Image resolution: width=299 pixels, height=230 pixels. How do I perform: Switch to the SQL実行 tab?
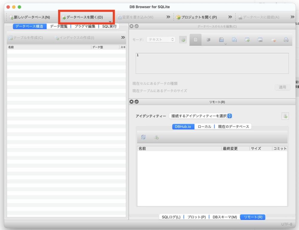point(109,26)
